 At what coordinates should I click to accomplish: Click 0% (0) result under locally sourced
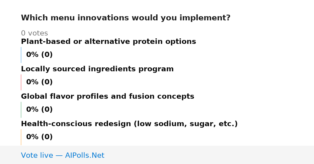point(39,82)
